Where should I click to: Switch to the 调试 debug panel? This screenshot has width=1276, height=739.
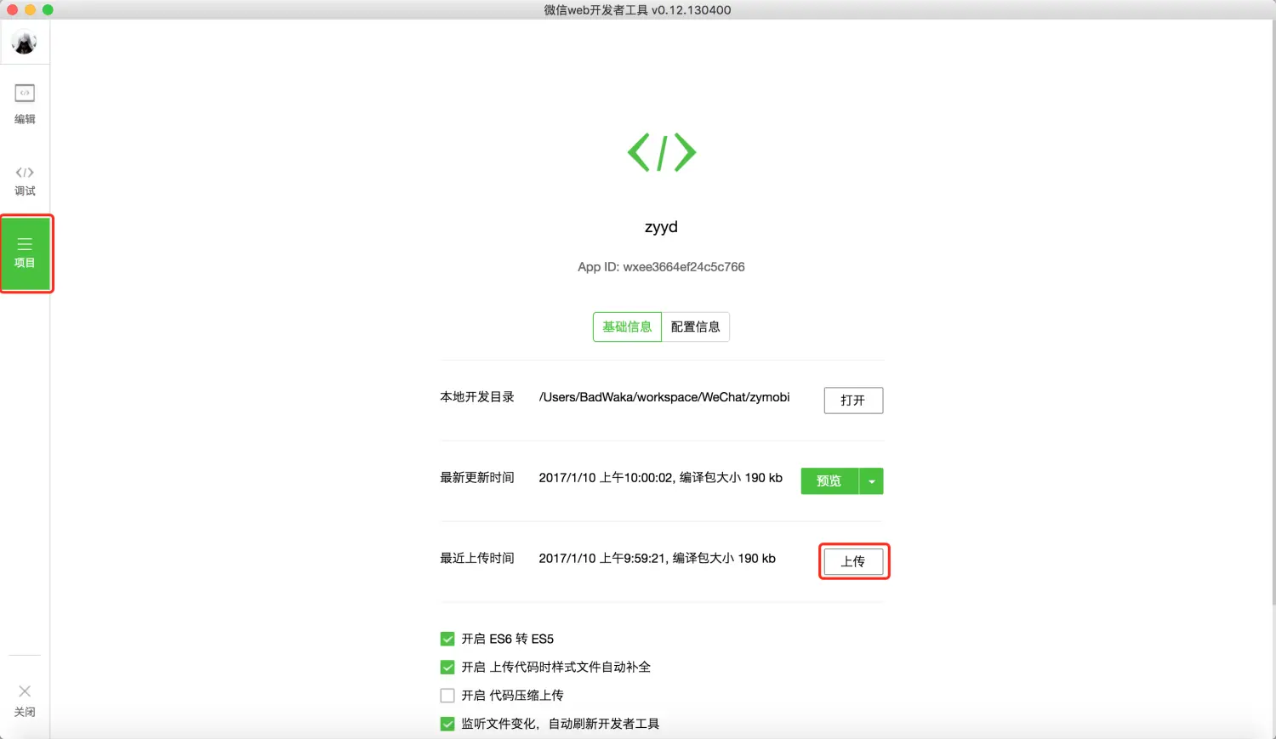25,180
